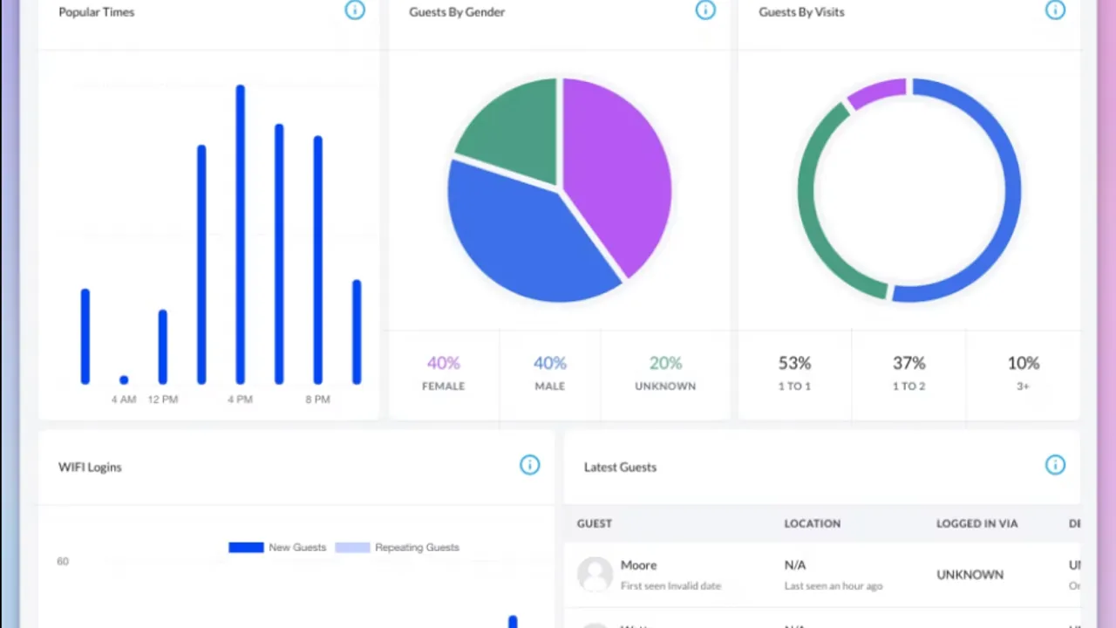Open the Popular Times info icon
1116x628 pixels.
pos(355,10)
